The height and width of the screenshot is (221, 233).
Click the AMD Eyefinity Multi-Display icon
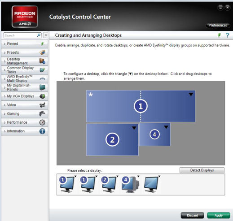(42, 79)
